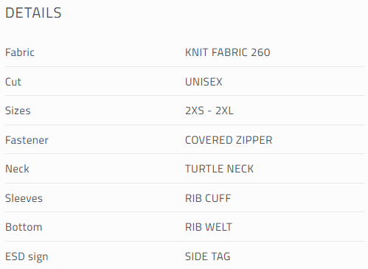Click the KNIT FABRIC 260 value
368x269 pixels.
click(228, 52)
